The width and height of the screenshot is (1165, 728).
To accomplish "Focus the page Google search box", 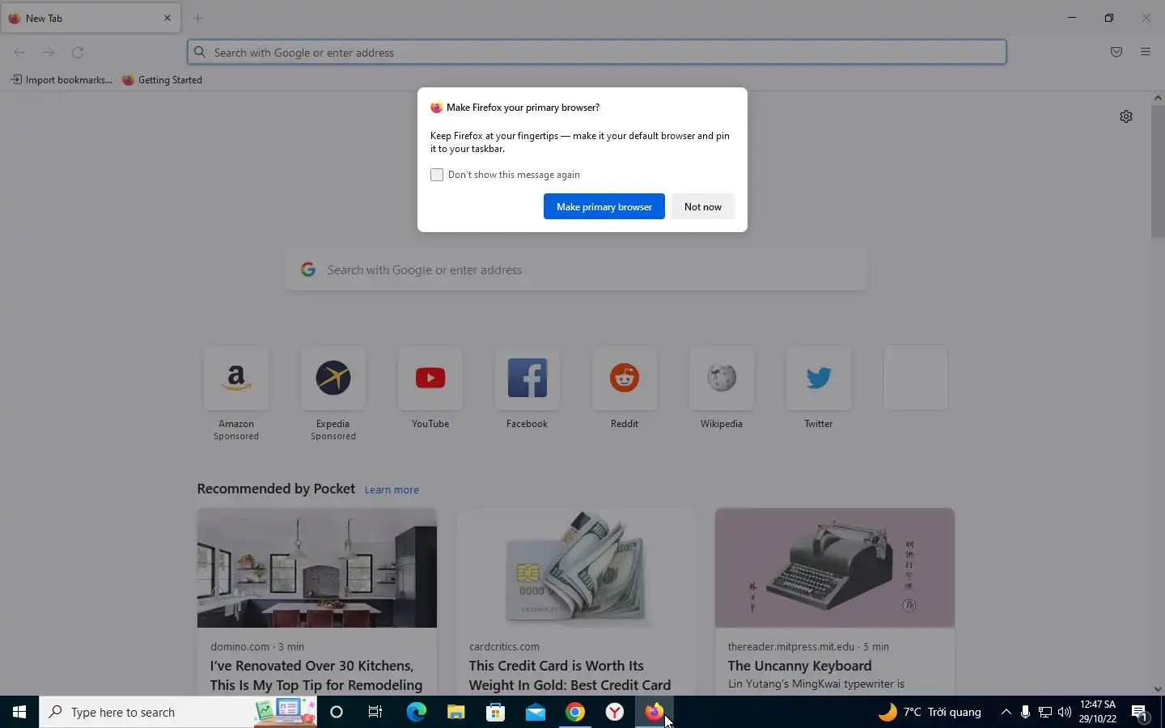I will coord(576,270).
